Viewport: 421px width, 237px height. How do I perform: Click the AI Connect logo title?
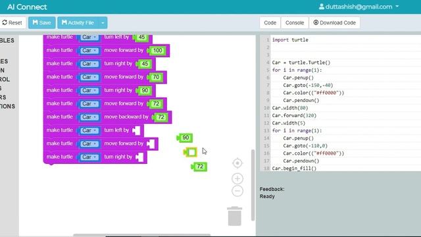tap(27, 7)
